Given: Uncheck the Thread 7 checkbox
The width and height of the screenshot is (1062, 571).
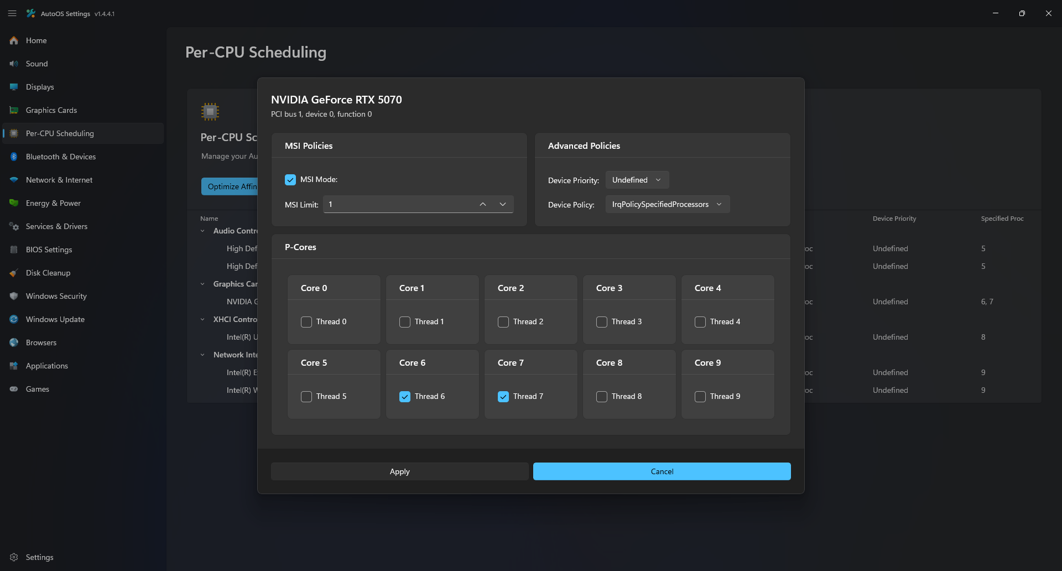Looking at the screenshot, I should 503,397.
